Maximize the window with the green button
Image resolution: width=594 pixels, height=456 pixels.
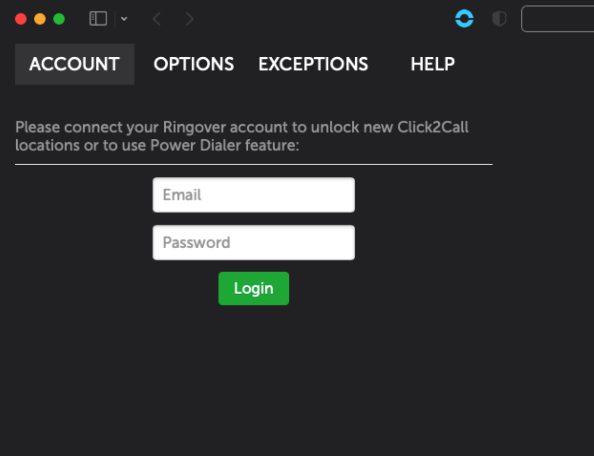pyautogui.click(x=59, y=19)
